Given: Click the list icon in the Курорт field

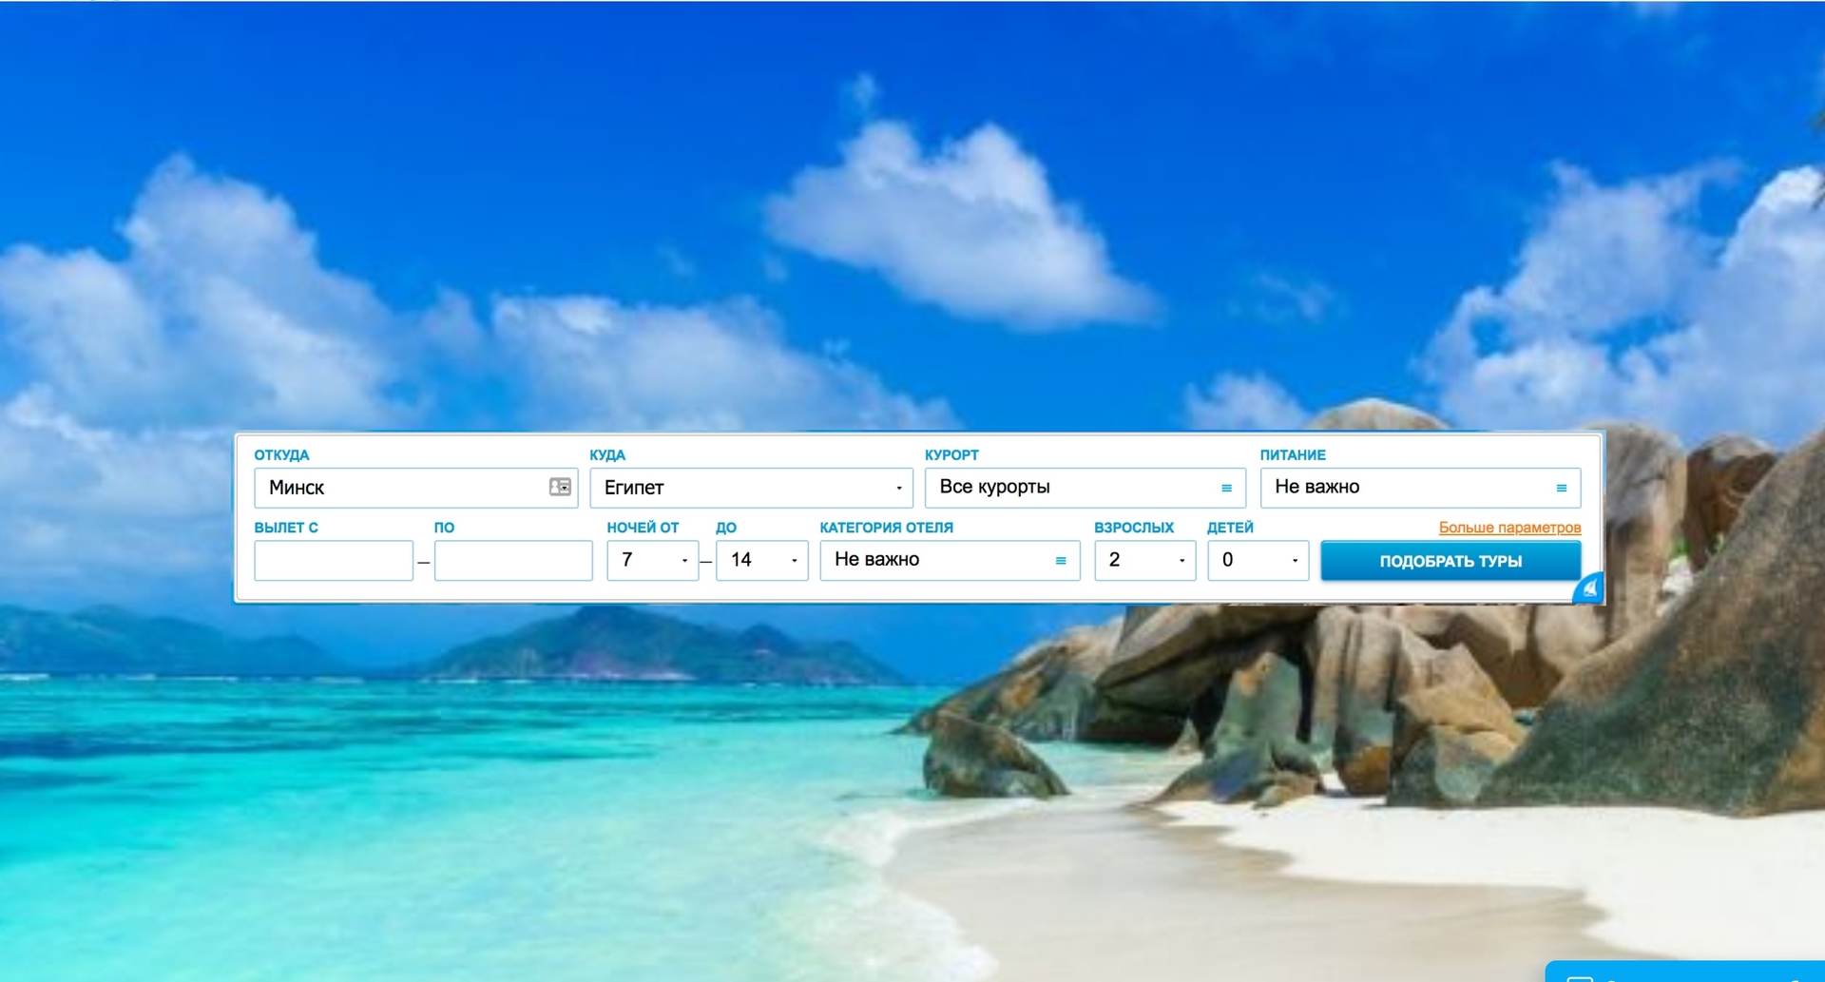Looking at the screenshot, I should [x=1226, y=488].
